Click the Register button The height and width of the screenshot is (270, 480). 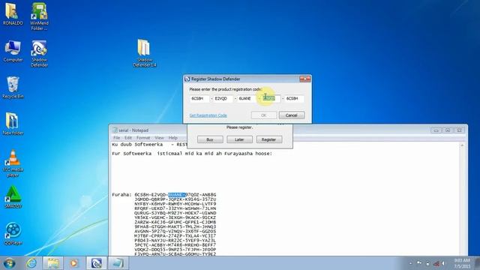click(x=268, y=139)
